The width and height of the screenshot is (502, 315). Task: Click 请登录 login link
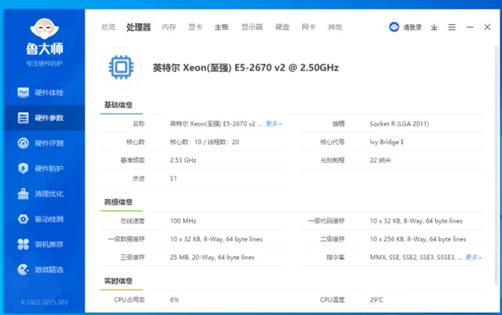413,27
